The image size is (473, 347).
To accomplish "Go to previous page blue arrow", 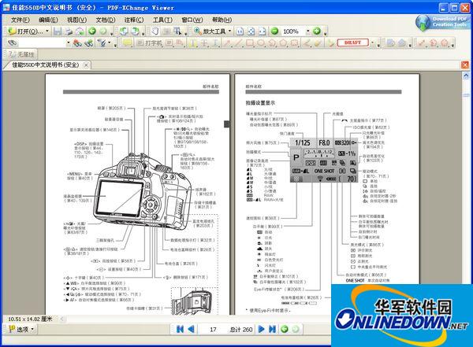I will tap(192, 329).
